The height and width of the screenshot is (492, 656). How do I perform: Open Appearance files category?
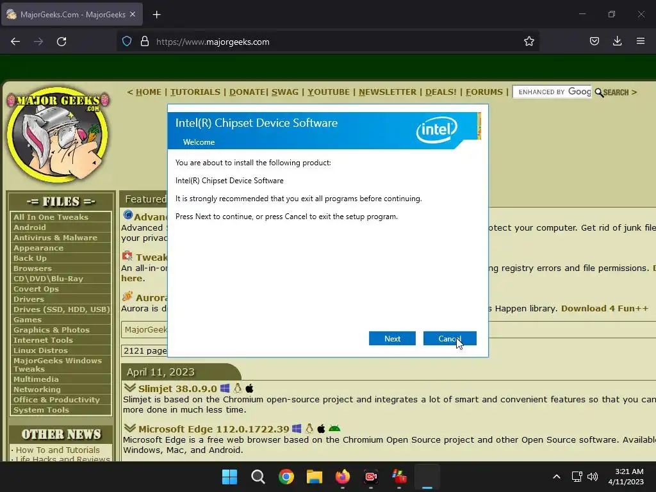(x=38, y=248)
